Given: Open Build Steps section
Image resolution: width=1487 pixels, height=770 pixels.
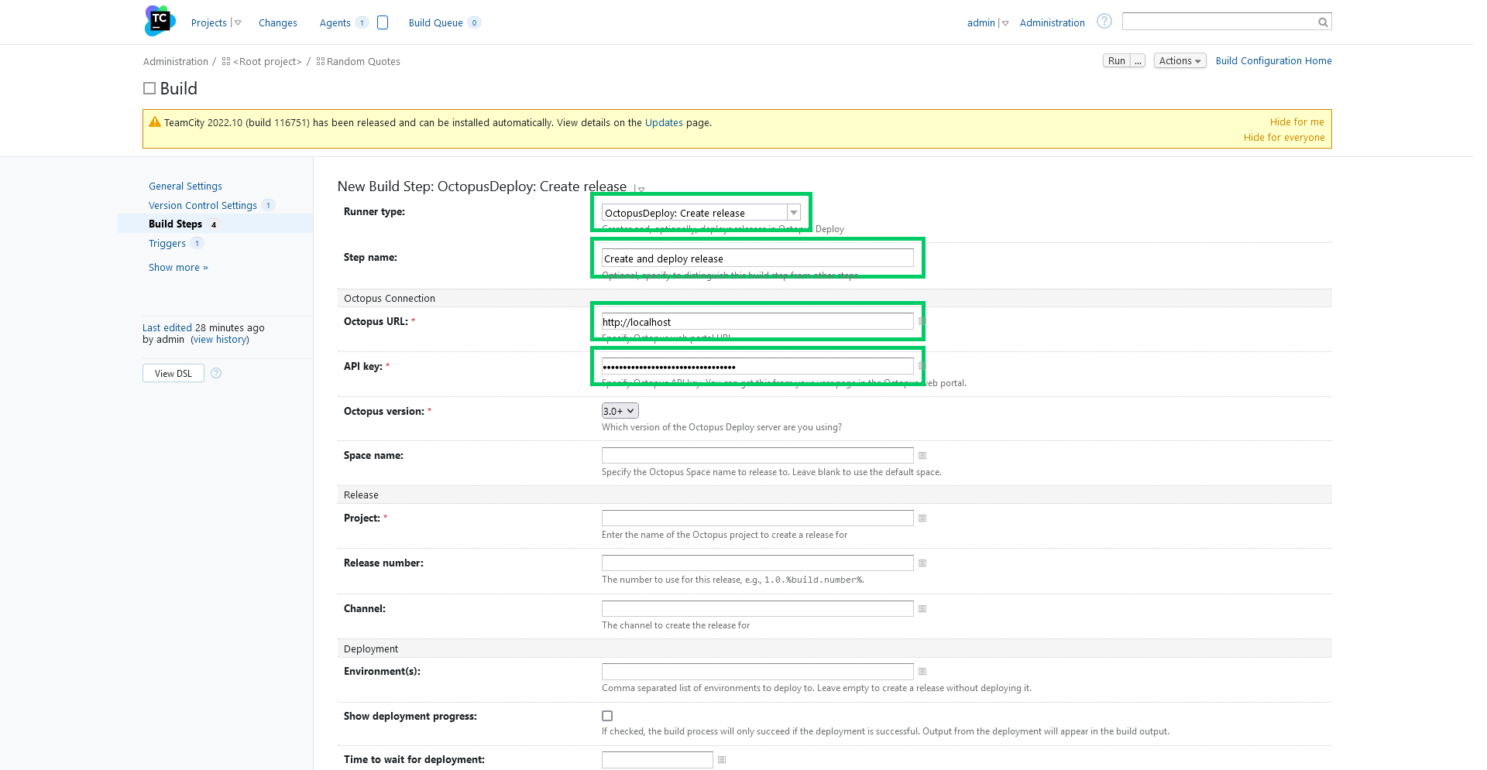Looking at the screenshot, I should coord(175,224).
